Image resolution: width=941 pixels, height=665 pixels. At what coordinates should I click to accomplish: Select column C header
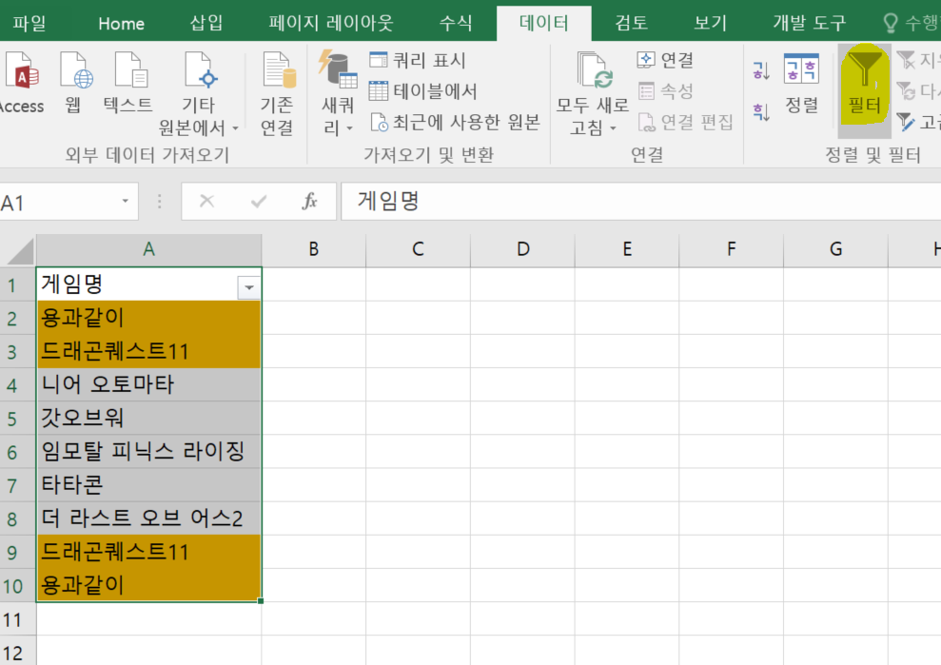point(419,249)
